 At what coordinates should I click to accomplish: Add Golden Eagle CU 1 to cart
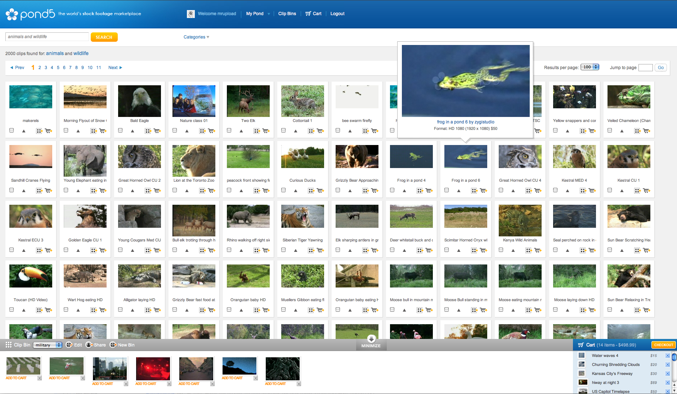pyautogui.click(x=103, y=250)
